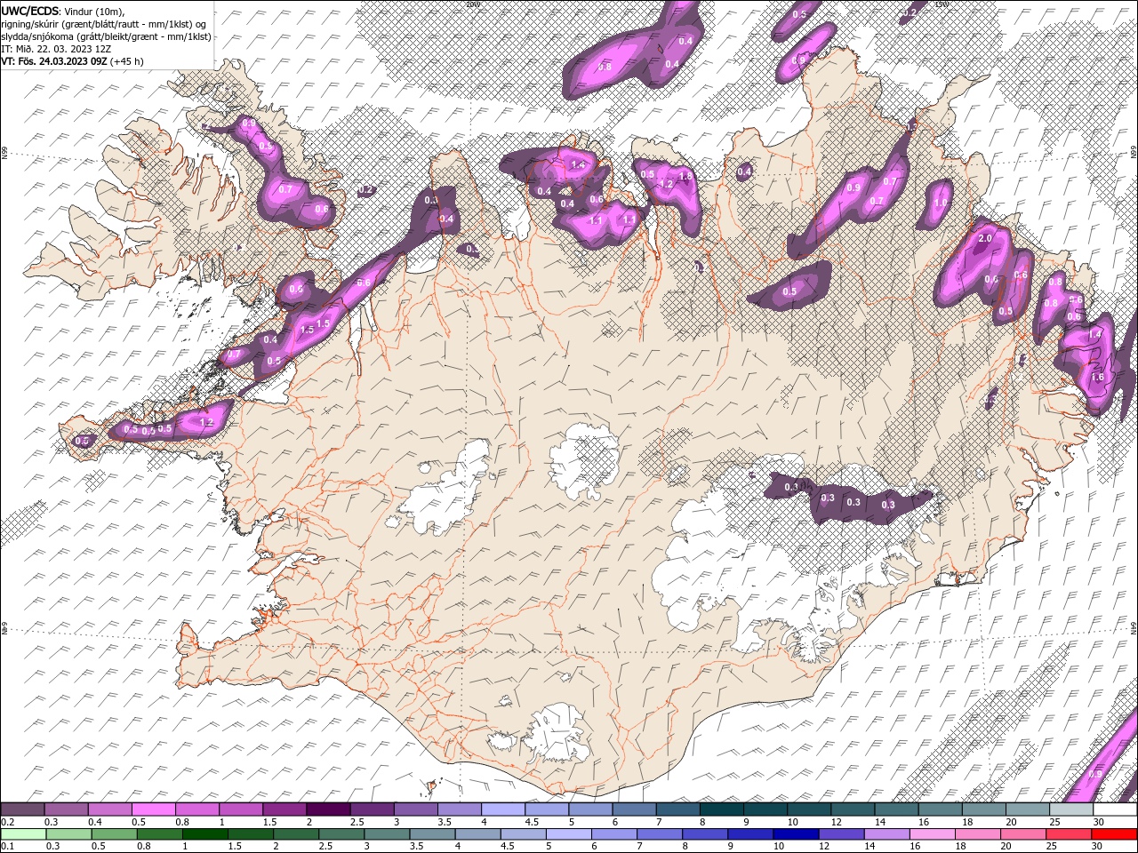
Task: Click the light gray 25 snowfall swatch
Action: [1070, 809]
